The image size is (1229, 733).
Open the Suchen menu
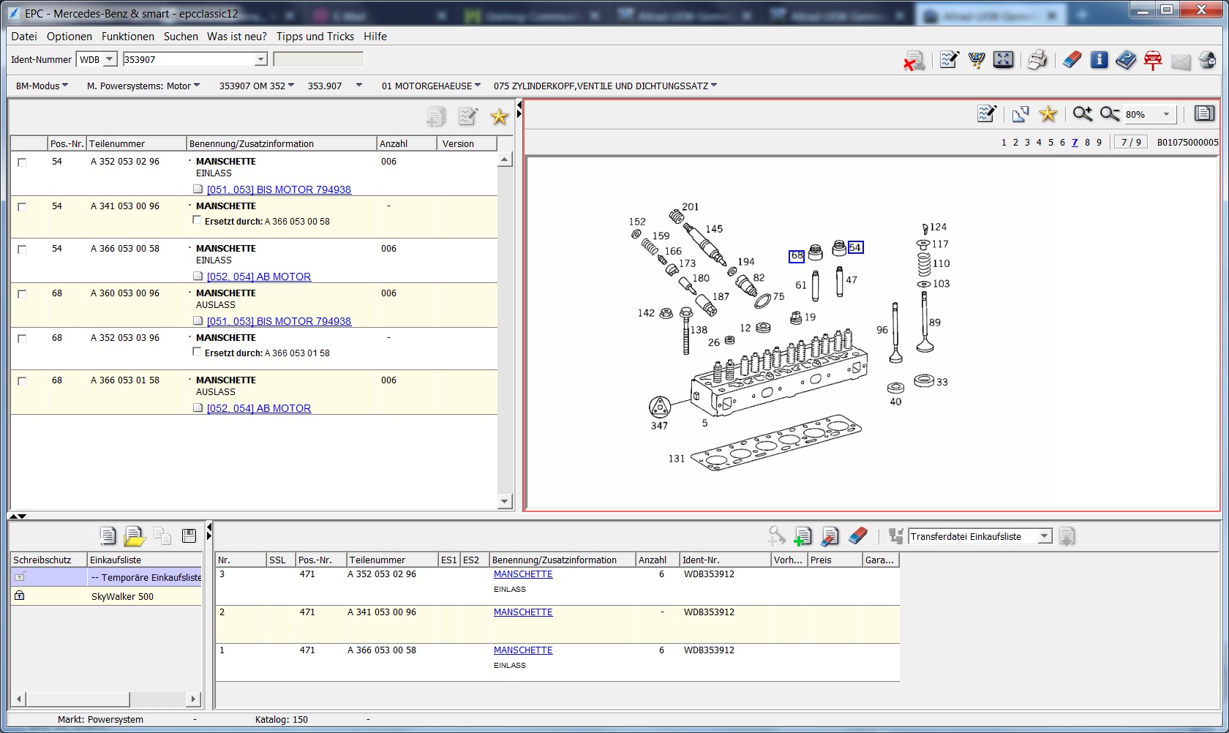(181, 37)
